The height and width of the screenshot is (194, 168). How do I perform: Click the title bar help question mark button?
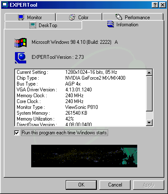coord(155,5)
